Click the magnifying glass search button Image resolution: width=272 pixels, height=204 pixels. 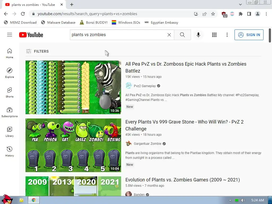point(182,35)
